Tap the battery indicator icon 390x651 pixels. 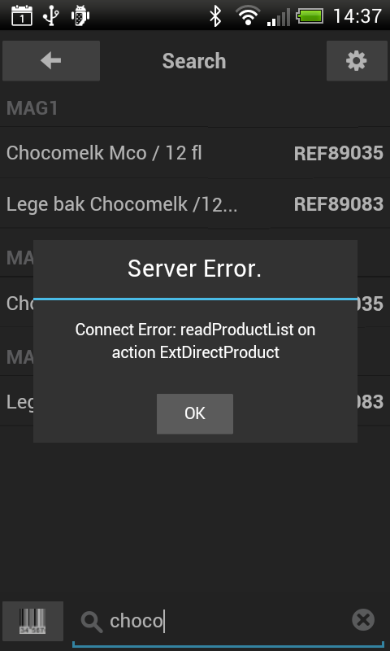click(x=310, y=16)
